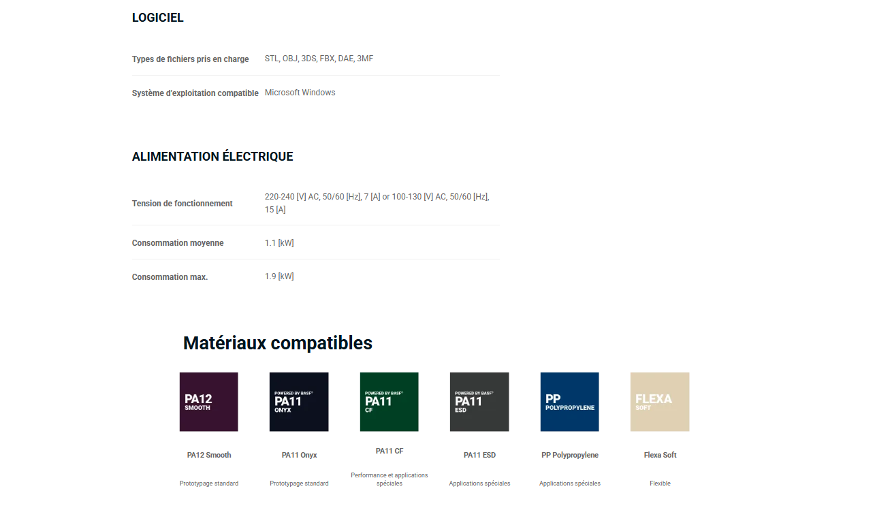Click the 'Microsoft Windows' value text
This screenshot has width=890, height=508.
tap(300, 93)
